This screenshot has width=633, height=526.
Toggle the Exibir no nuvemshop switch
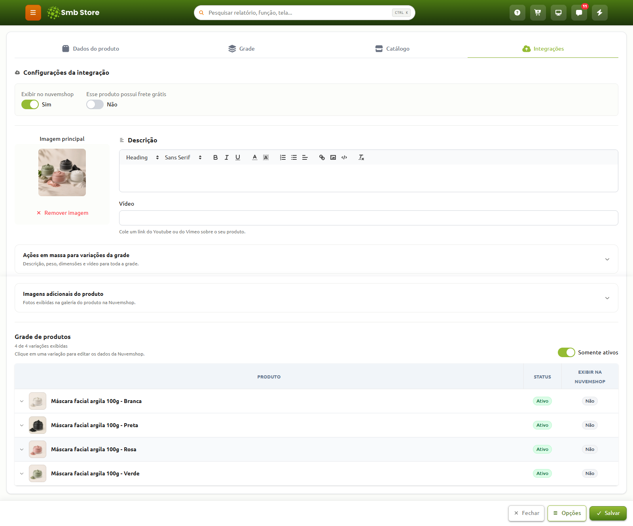30,104
